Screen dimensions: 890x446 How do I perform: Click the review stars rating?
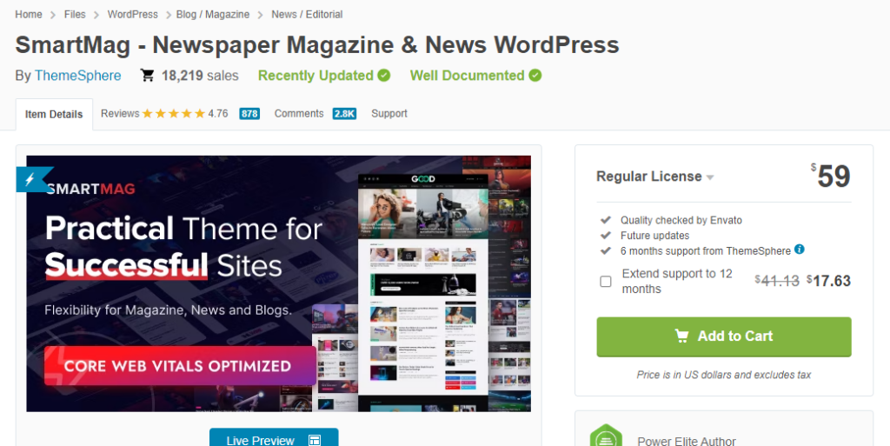173,114
